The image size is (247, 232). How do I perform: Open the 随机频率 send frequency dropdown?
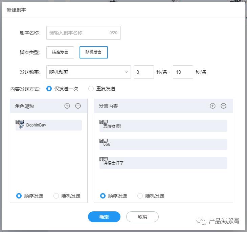[x=89, y=72]
